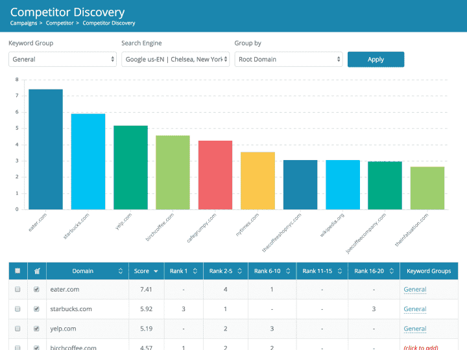Sort table by Domain column arrows
The height and width of the screenshot is (350, 467).
[x=121, y=271]
